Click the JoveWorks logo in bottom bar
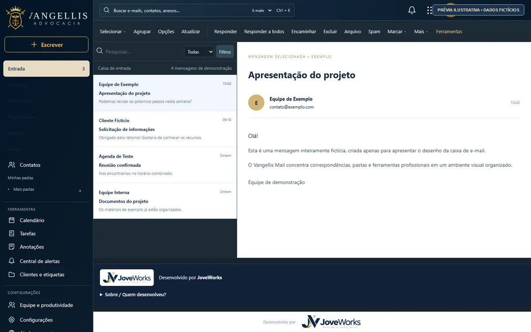The width and height of the screenshot is (531, 332). click(x=331, y=322)
